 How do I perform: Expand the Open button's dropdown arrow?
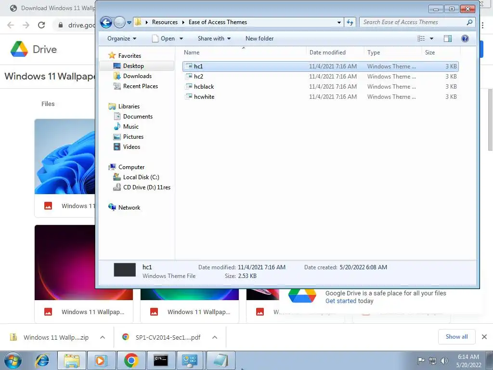(181, 39)
